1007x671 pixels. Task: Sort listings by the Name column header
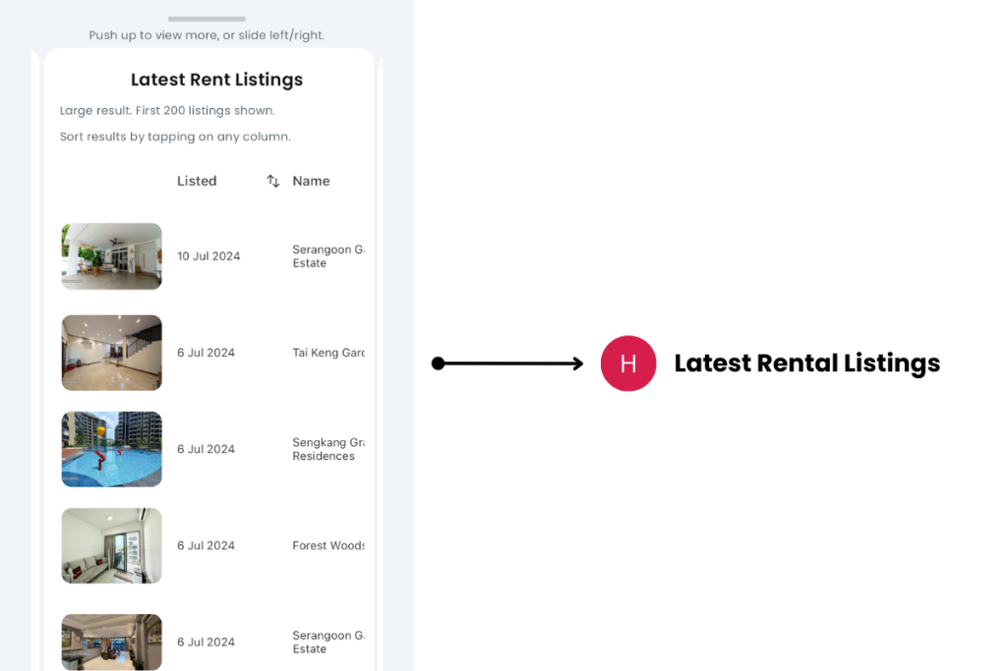pyautogui.click(x=311, y=181)
